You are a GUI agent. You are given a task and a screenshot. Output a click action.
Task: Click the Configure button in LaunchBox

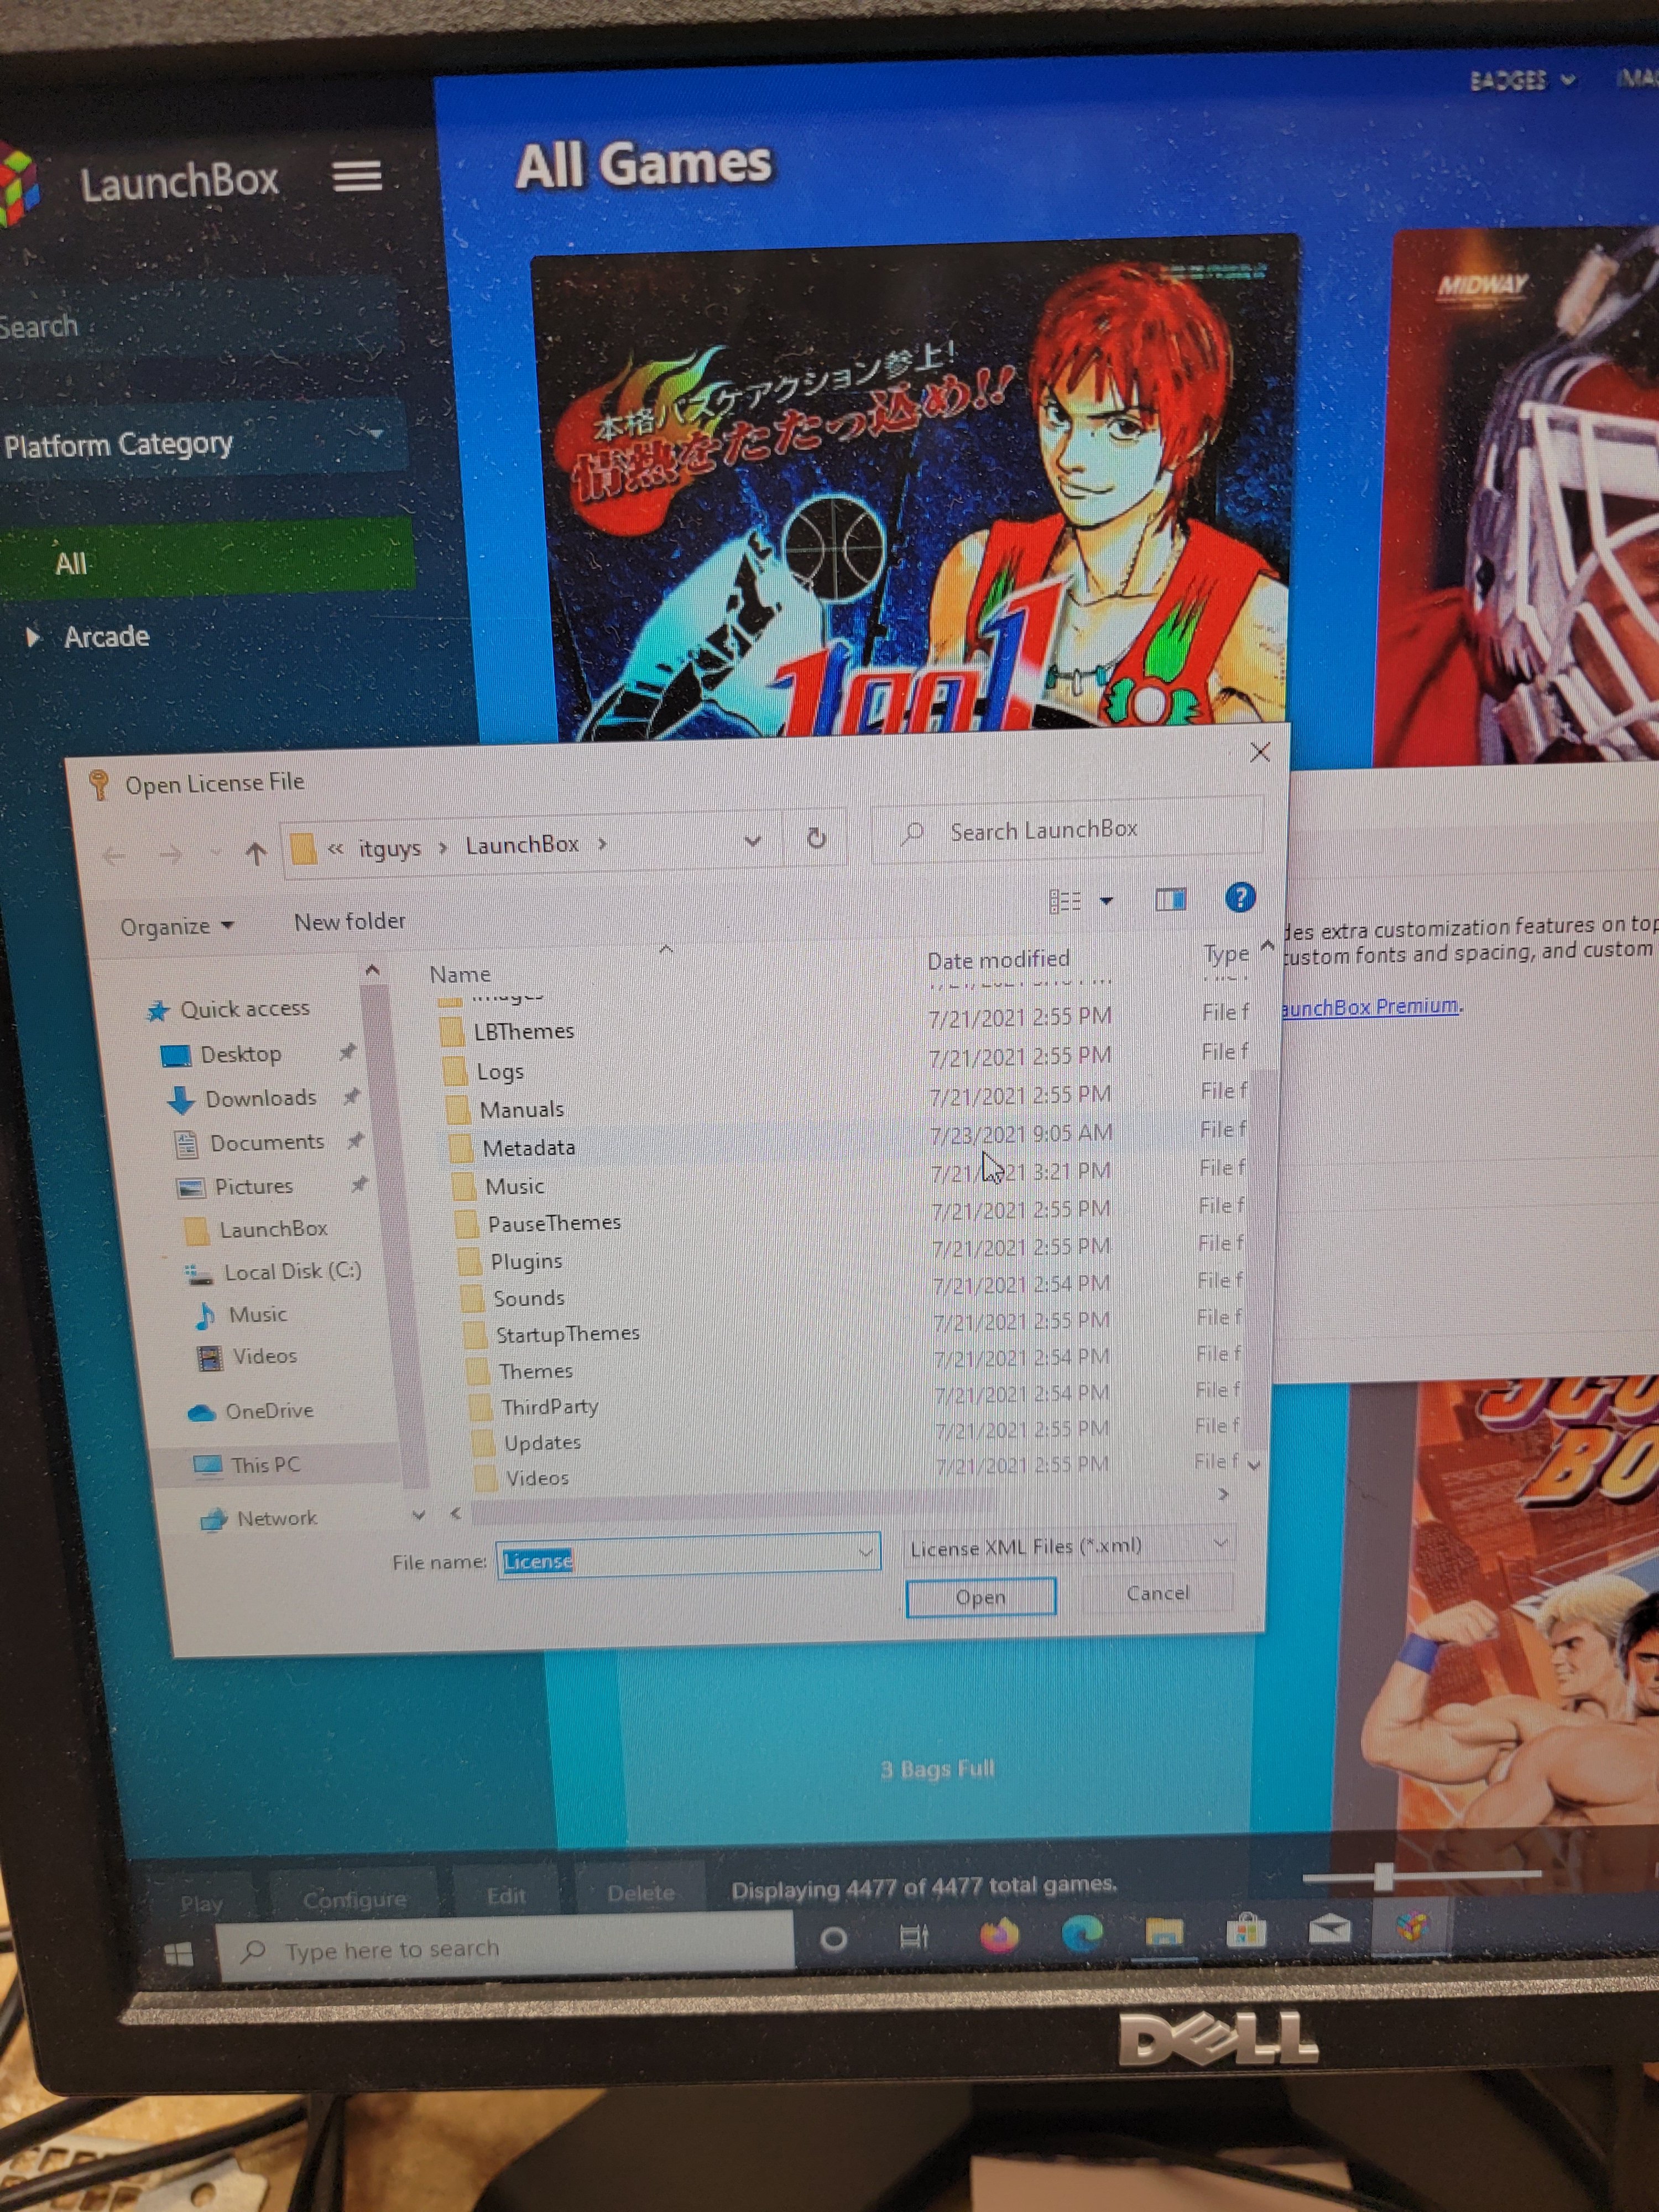pos(354,1898)
